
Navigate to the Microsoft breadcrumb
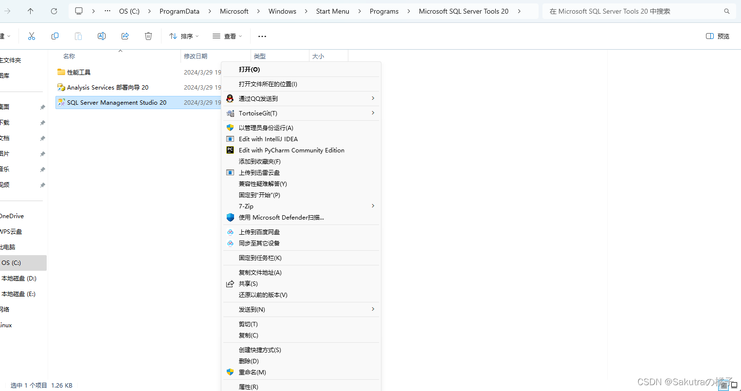click(234, 11)
